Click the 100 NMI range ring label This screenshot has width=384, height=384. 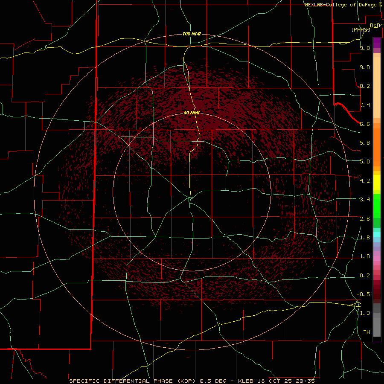click(192, 34)
